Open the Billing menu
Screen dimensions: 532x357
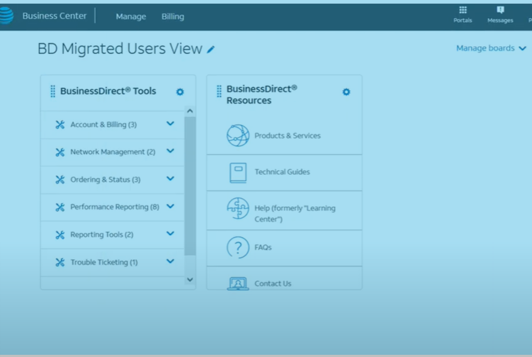coord(172,16)
